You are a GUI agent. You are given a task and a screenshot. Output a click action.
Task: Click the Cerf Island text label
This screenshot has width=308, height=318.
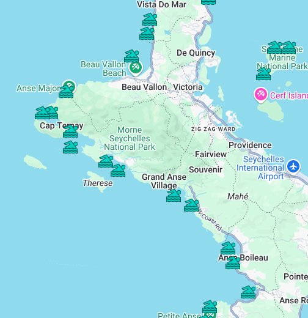point(289,95)
